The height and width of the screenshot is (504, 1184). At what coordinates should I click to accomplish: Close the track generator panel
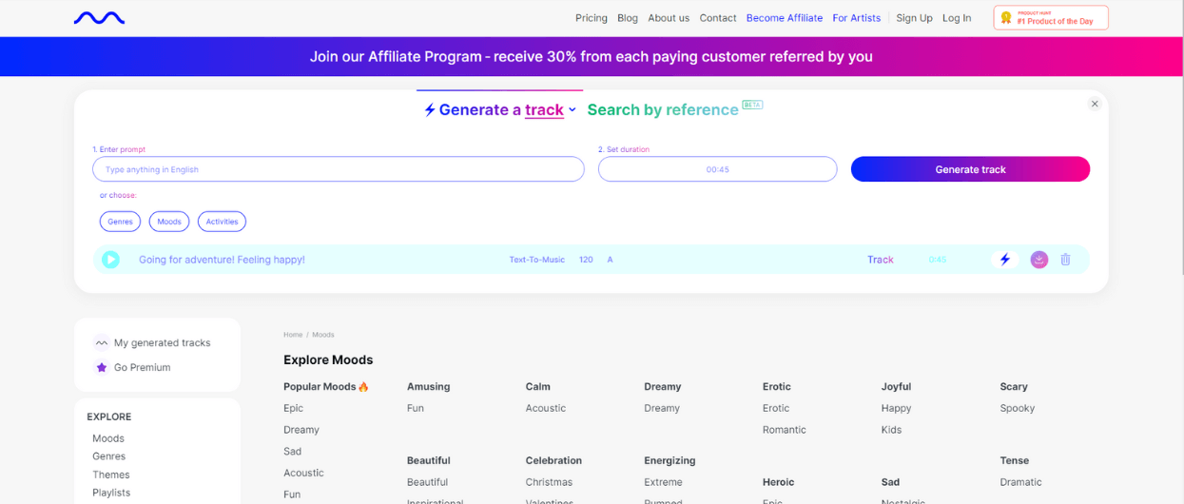tap(1095, 104)
